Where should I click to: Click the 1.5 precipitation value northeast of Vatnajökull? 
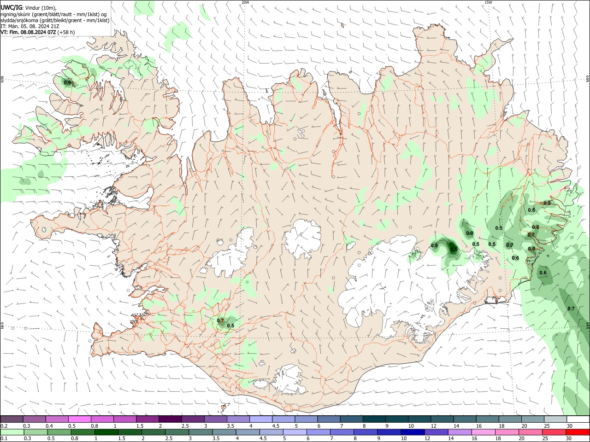454,250
